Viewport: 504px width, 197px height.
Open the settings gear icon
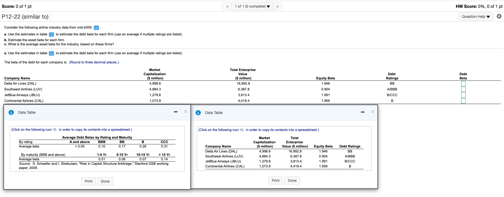coord(499,16)
